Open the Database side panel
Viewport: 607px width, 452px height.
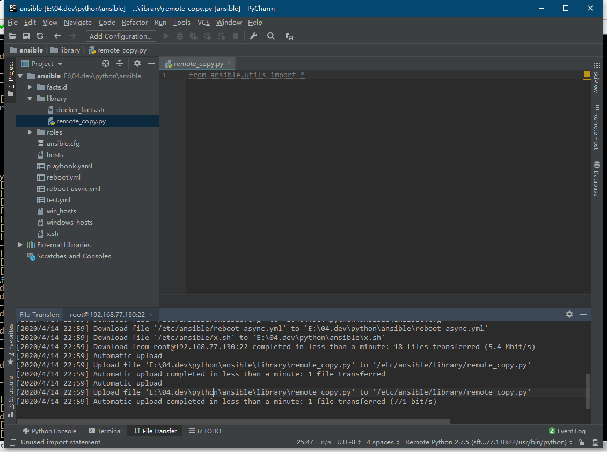click(598, 181)
